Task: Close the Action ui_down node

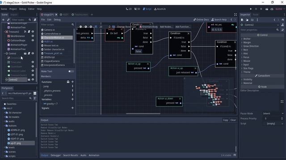Action: pos(180,99)
